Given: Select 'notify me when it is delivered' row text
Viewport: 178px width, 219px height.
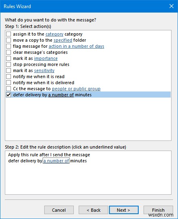Looking at the screenshot, I should pos(44,83).
